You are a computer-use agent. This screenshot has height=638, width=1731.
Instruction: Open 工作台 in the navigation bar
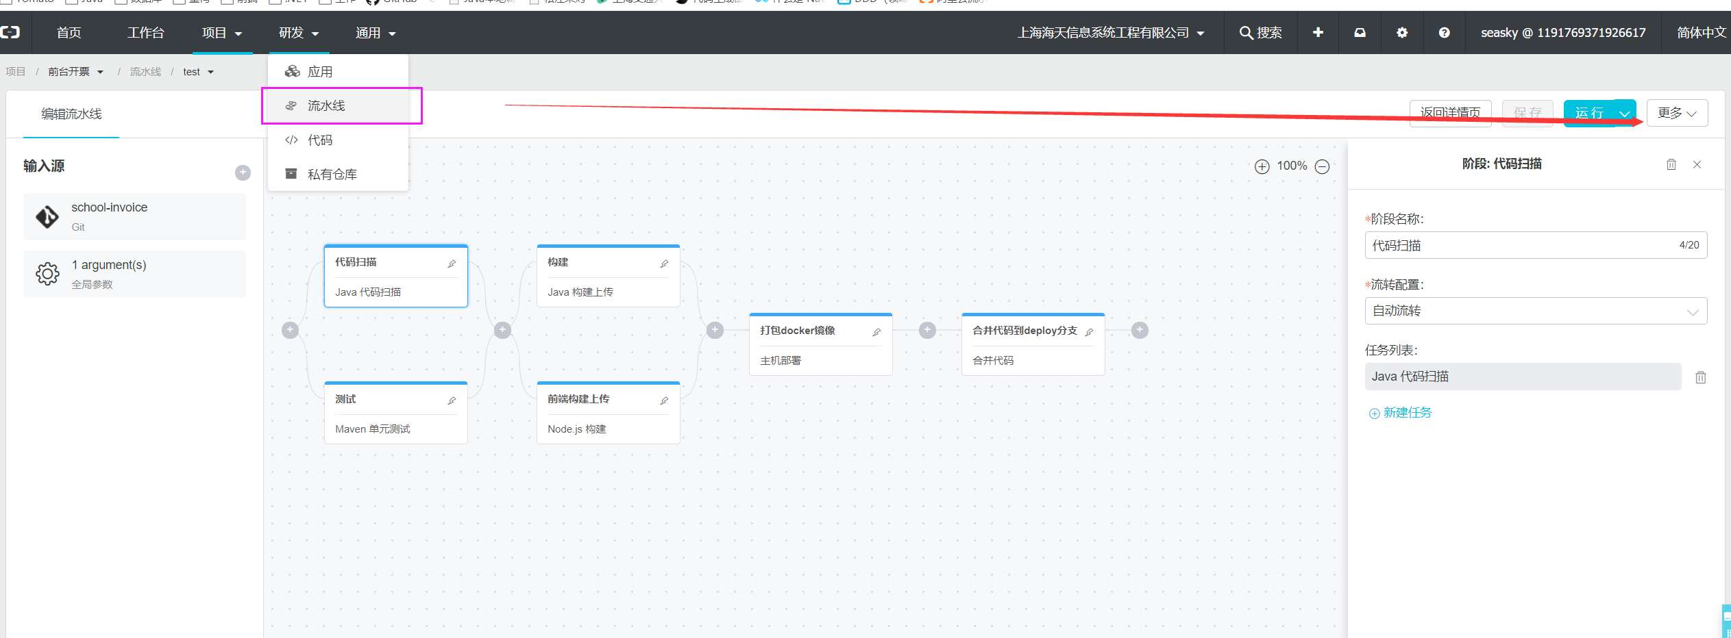(145, 33)
